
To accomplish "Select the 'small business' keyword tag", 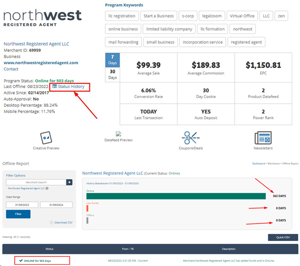I will (160, 42).
